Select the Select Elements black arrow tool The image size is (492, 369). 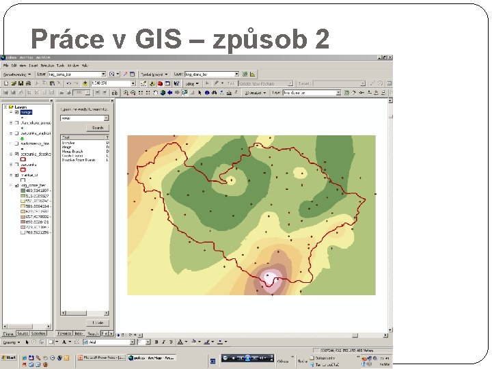(200, 92)
